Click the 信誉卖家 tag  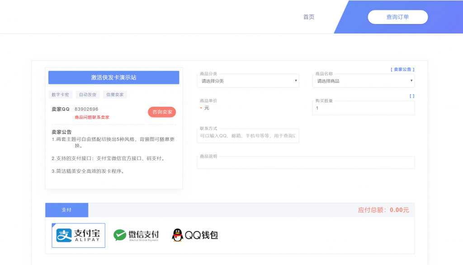pos(115,95)
